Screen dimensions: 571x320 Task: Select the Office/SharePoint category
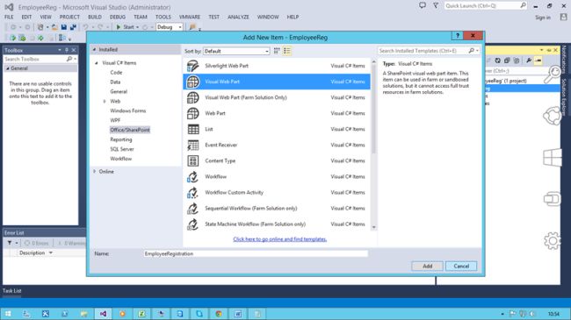[x=130, y=130]
